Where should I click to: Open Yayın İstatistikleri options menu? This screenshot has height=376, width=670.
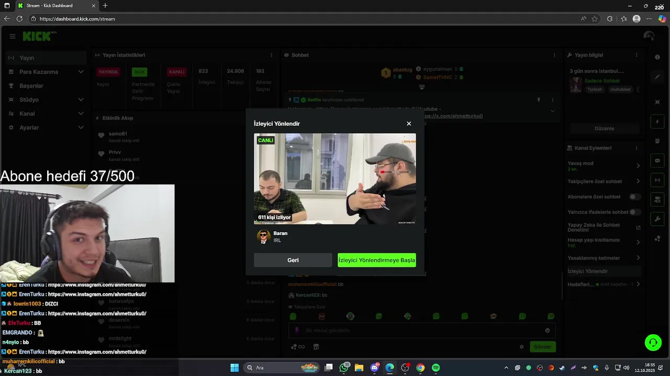pos(271,55)
